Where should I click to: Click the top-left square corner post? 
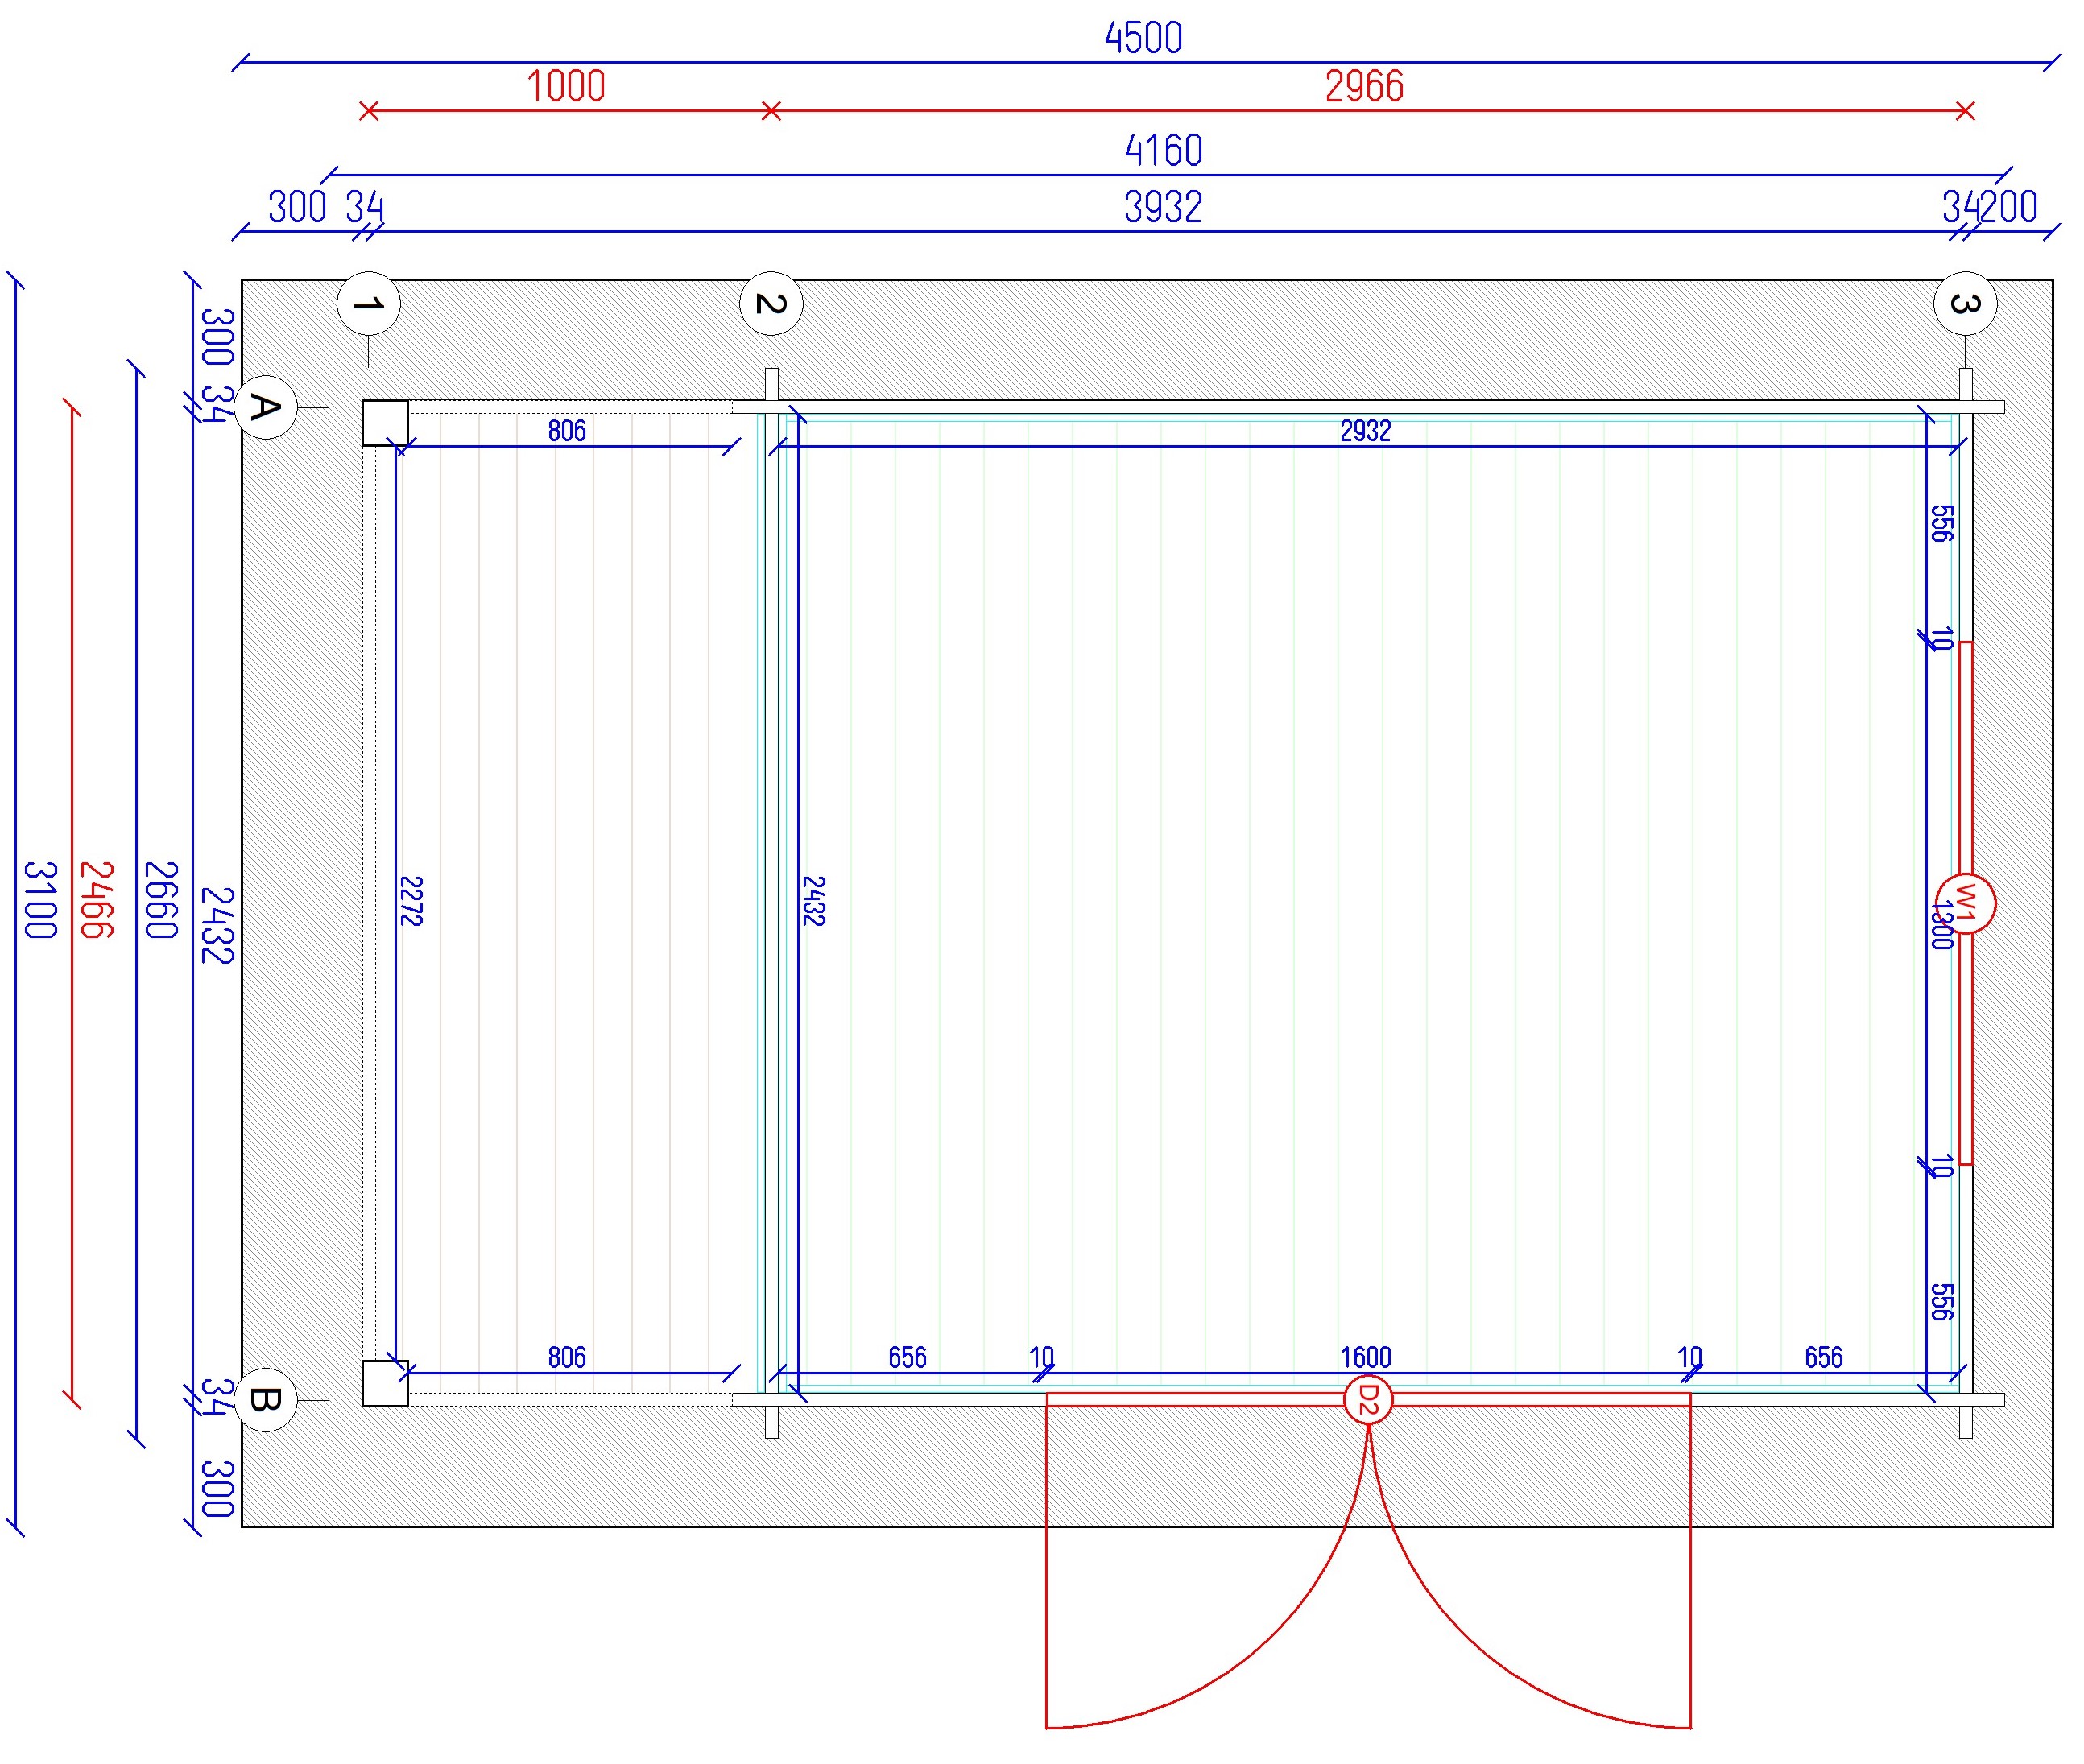[385, 422]
